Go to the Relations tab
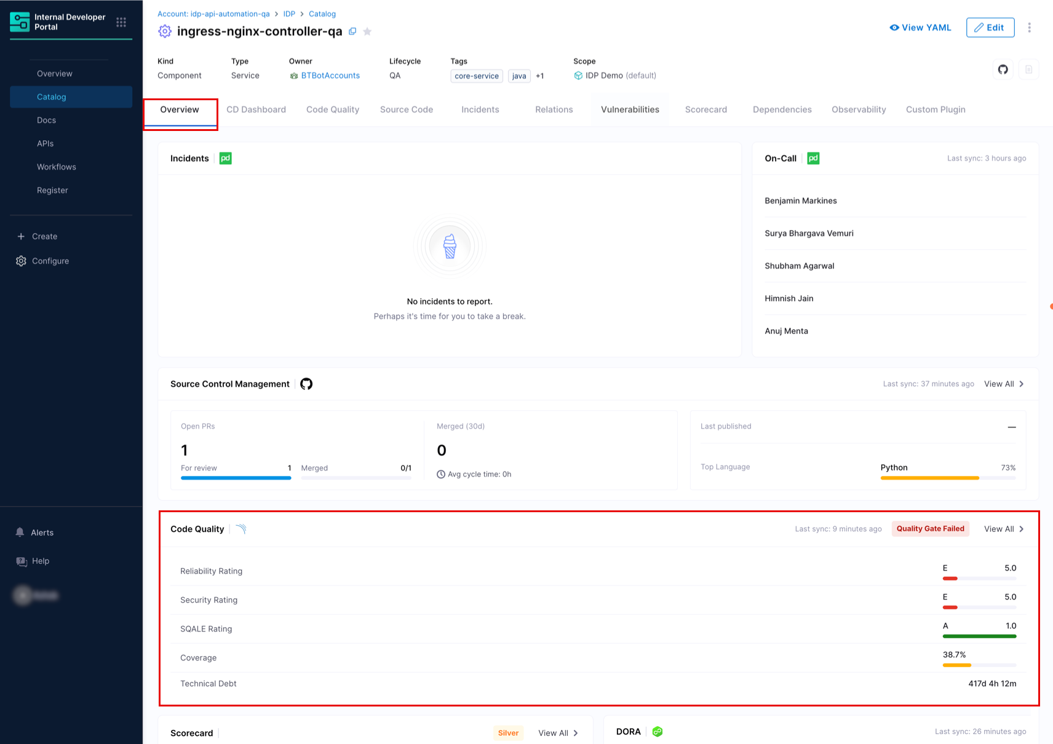Viewport: 1053px width, 744px height. point(554,109)
